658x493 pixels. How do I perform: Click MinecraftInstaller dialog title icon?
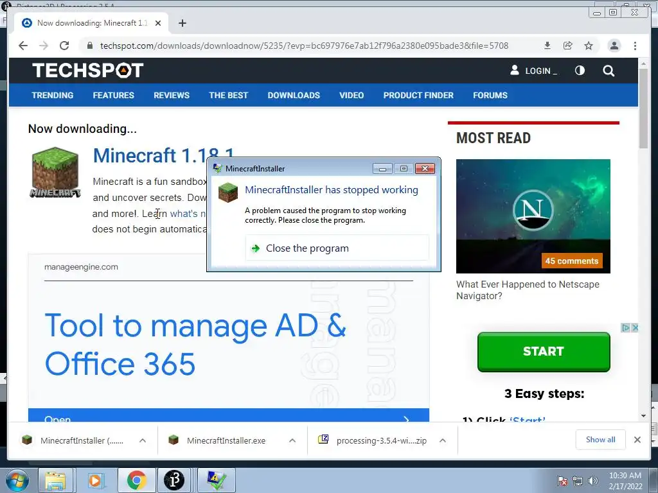click(x=217, y=169)
